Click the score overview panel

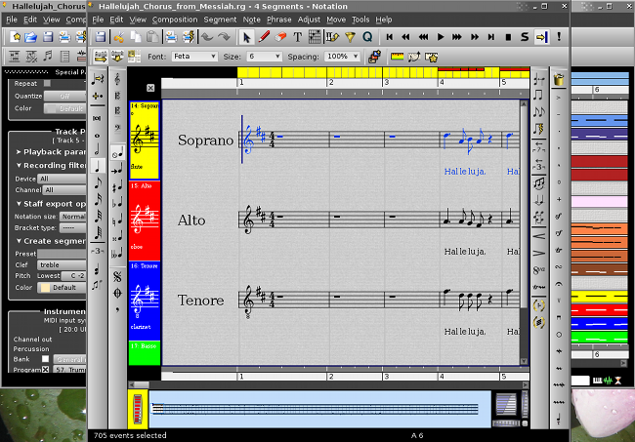pyautogui.click(x=319, y=409)
